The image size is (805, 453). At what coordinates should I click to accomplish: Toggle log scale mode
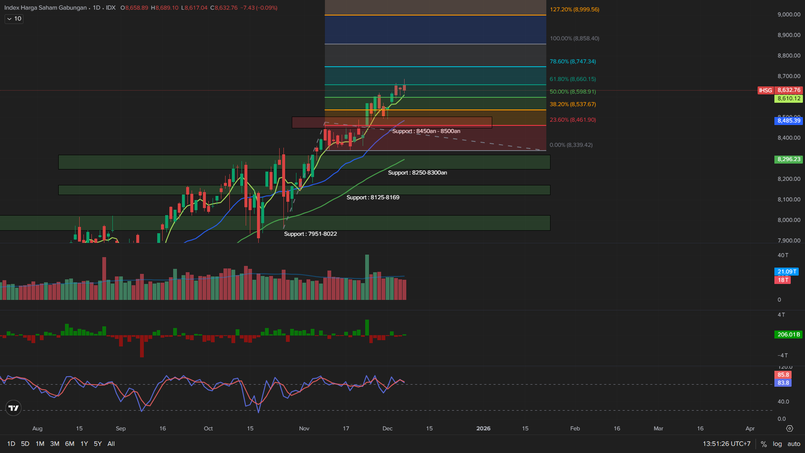pyautogui.click(x=777, y=444)
